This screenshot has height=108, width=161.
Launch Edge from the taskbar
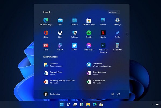tap(95, 104)
